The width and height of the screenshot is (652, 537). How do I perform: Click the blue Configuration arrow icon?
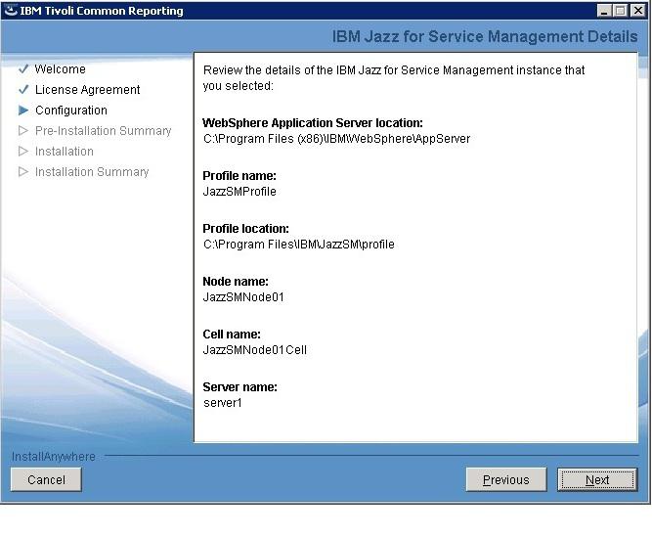pos(23,111)
